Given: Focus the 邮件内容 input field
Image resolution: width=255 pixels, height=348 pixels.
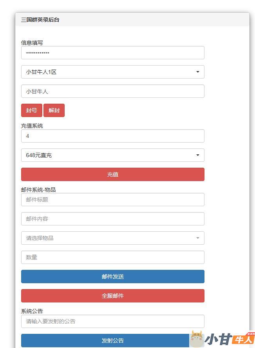Looking at the screenshot, I should [112, 219].
